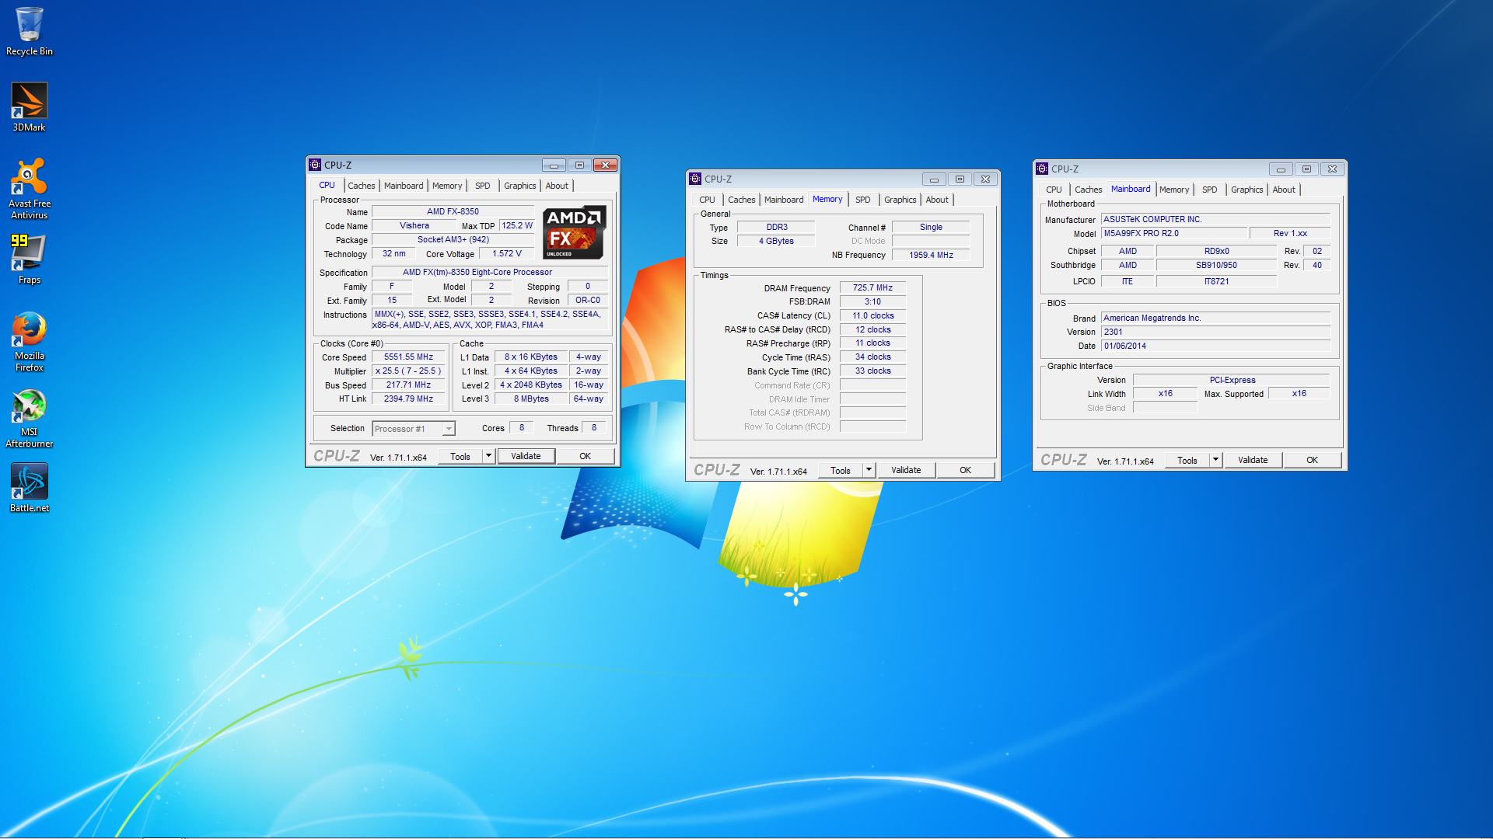Switch to Memory tab in right CPU-Z window
Image resolution: width=1493 pixels, height=839 pixels.
[1174, 190]
